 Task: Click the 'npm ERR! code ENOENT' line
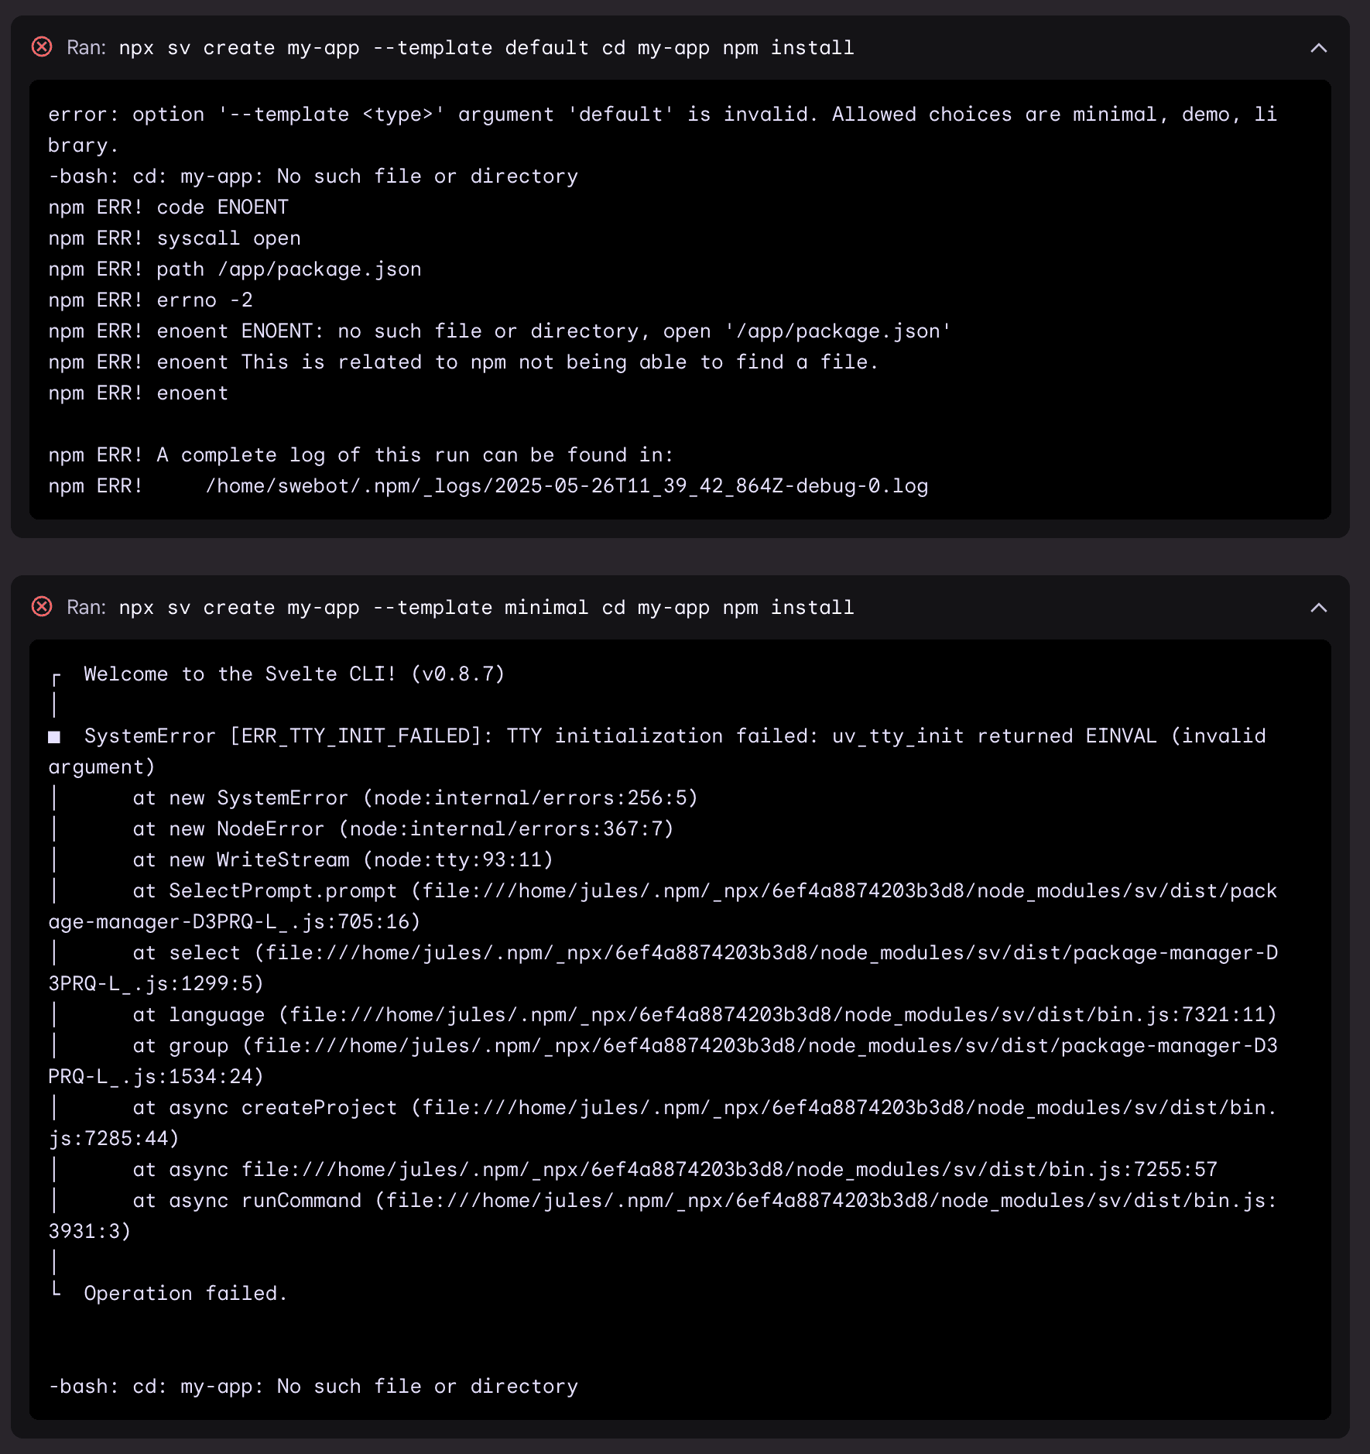tap(168, 207)
